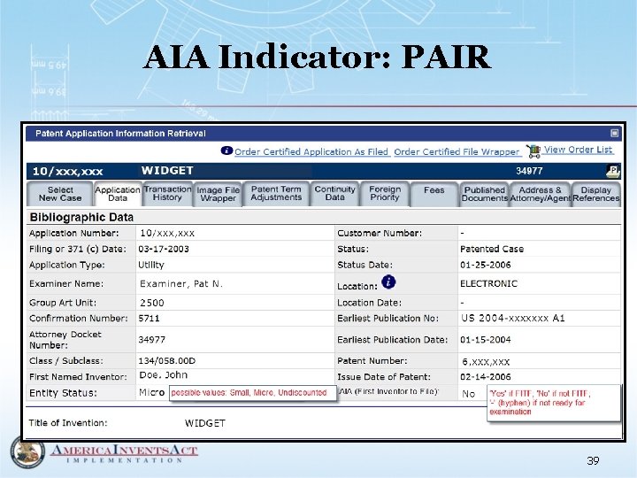Click examiner name Examiner, Pat N.
The width and height of the screenshot is (637, 478).
(181, 284)
